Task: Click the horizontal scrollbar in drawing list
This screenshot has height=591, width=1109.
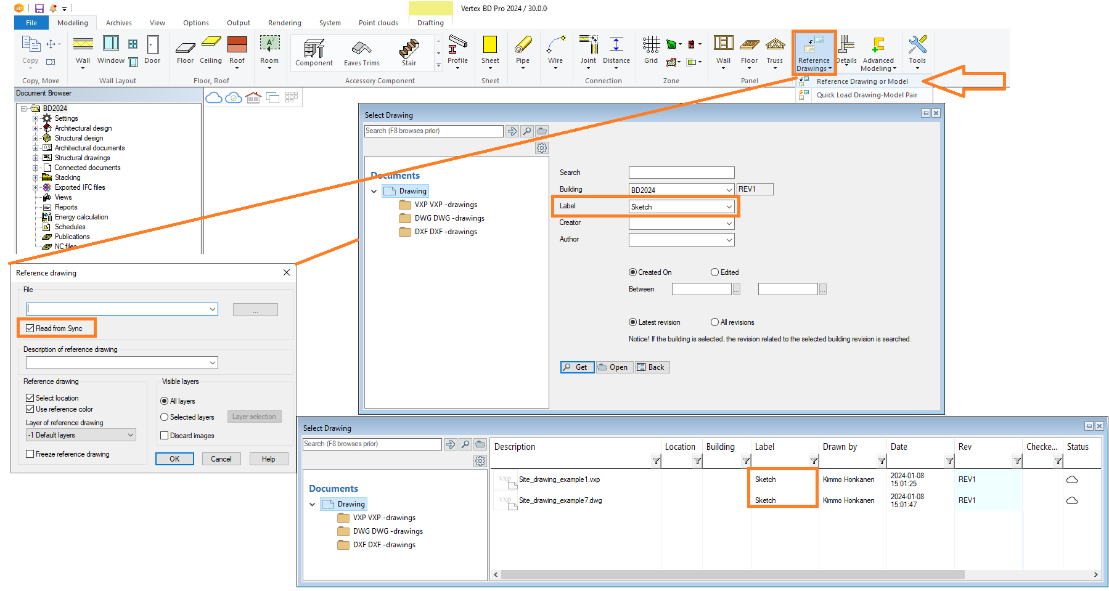Action: 732,575
